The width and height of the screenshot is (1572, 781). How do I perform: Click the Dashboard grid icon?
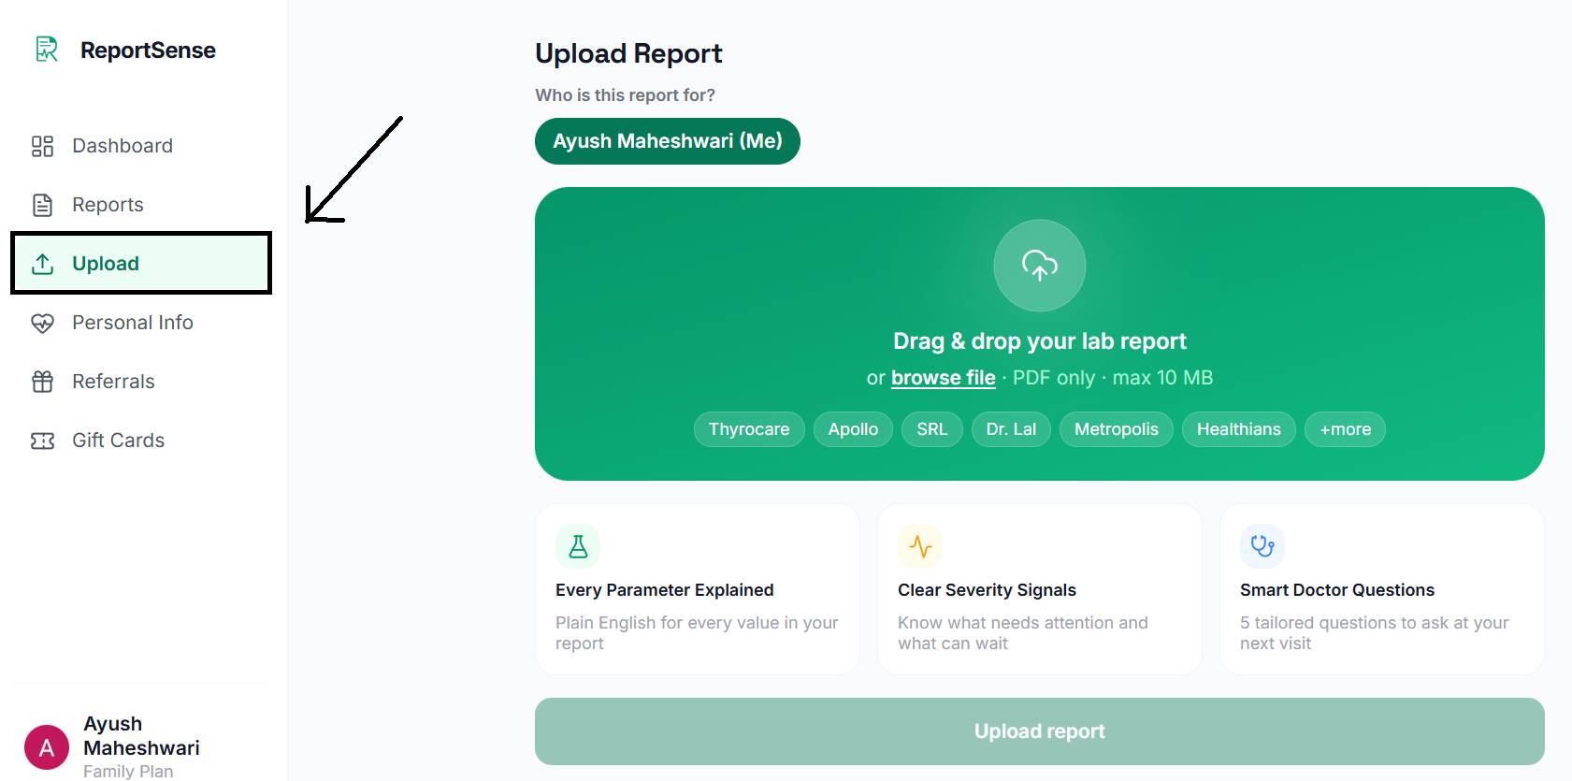42,146
